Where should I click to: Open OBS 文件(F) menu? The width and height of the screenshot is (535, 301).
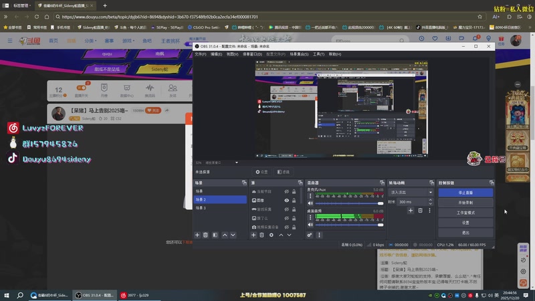pyautogui.click(x=200, y=54)
